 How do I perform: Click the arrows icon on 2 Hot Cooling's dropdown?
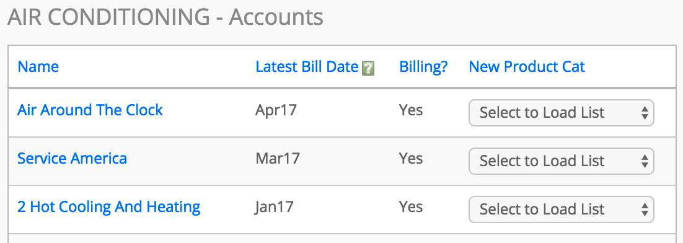coord(645,210)
